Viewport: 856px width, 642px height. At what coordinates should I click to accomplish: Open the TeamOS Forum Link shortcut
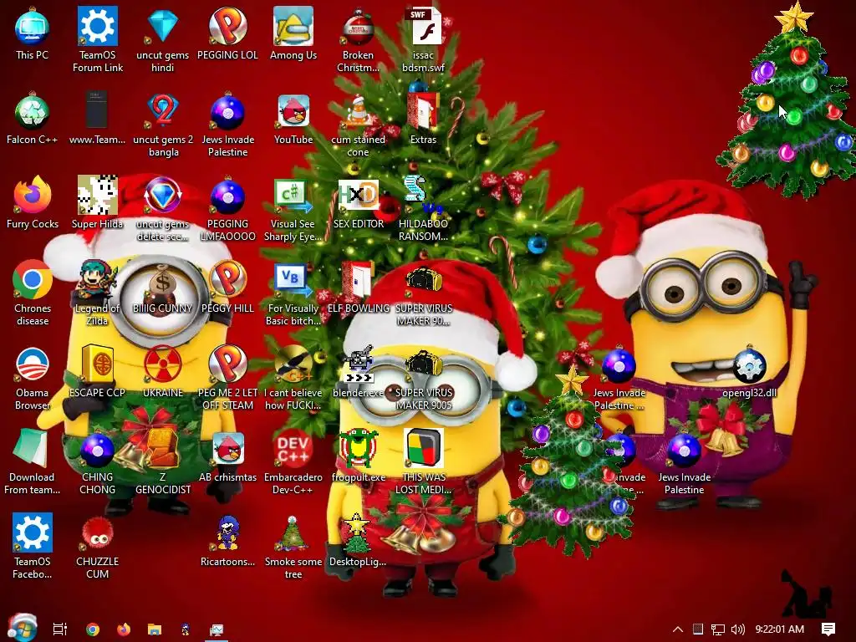97,26
